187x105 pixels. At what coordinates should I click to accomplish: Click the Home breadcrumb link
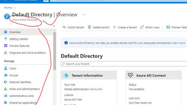click(x=8, y=8)
